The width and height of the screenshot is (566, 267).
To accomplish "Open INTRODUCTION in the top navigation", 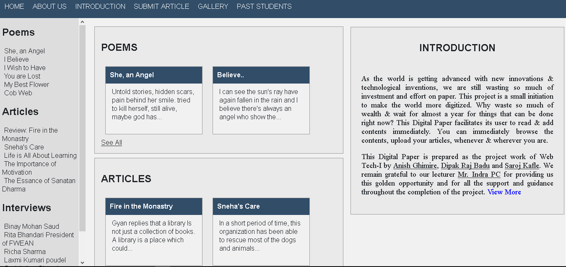I will [x=100, y=6].
